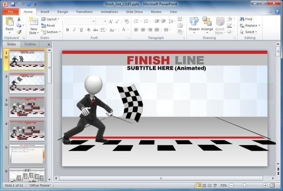Click the Decrease List Level icon
The image size is (283, 191).
[x=157, y=21]
